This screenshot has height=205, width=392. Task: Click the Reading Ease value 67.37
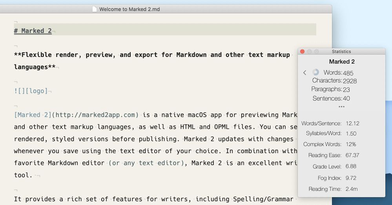click(x=352, y=155)
